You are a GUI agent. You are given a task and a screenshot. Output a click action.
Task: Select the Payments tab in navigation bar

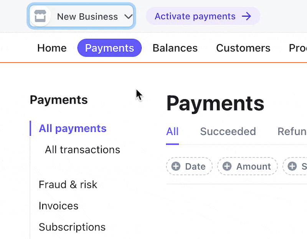click(109, 48)
